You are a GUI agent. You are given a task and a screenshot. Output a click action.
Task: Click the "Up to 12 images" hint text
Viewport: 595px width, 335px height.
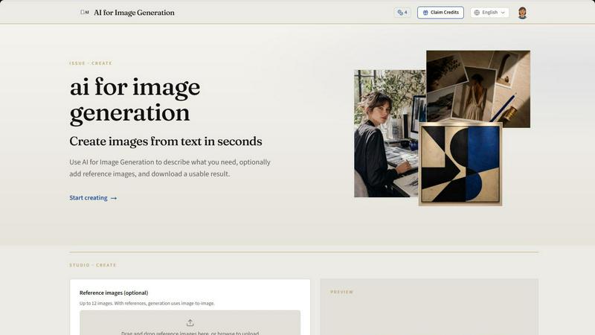(x=147, y=303)
